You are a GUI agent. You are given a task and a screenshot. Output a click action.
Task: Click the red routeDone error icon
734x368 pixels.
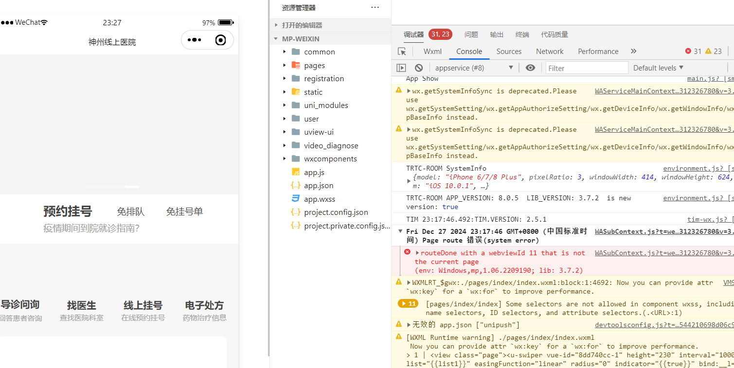[407, 252]
